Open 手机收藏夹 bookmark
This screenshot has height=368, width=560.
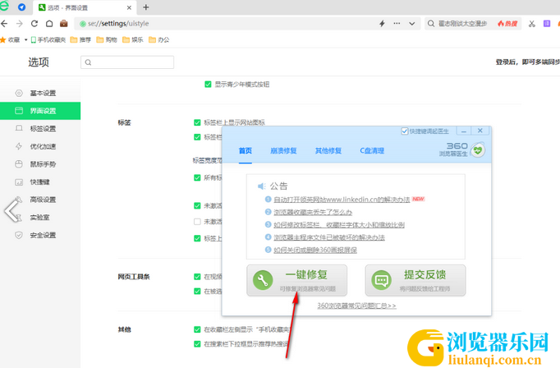(x=48, y=39)
